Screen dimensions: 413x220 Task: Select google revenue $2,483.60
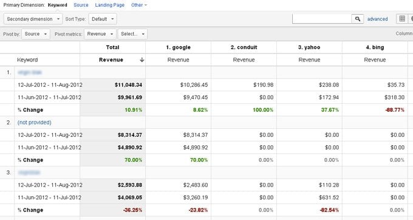click(x=196, y=185)
